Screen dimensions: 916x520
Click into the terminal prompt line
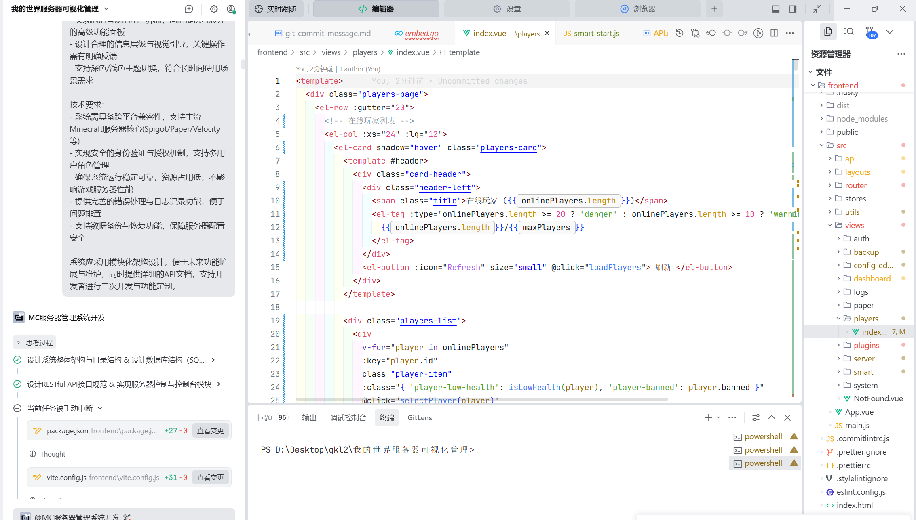click(x=367, y=450)
